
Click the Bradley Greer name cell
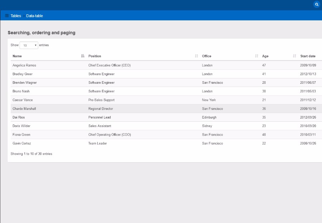[23, 74]
